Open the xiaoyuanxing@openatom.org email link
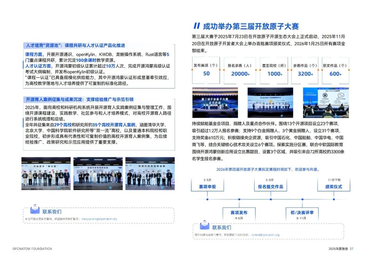Image resolution: width=366 pixels, height=259 pixels. pos(99,219)
